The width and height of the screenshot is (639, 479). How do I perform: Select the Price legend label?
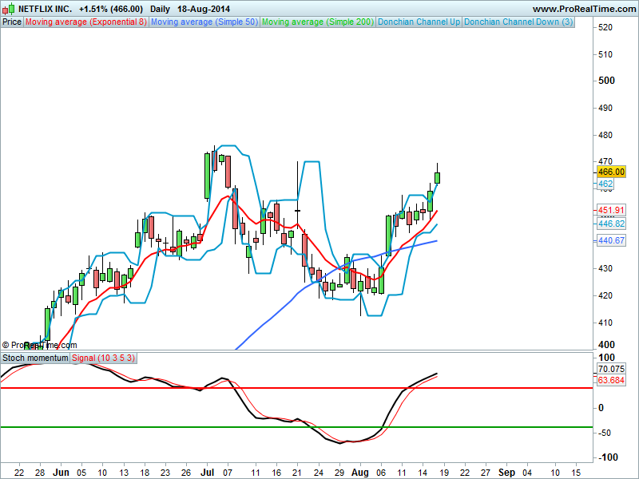(x=12, y=22)
